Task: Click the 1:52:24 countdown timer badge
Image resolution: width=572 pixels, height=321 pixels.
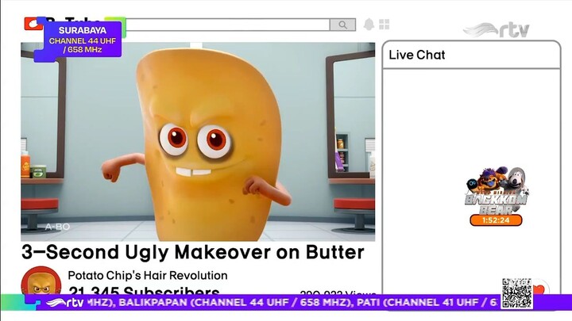Action: [496, 220]
